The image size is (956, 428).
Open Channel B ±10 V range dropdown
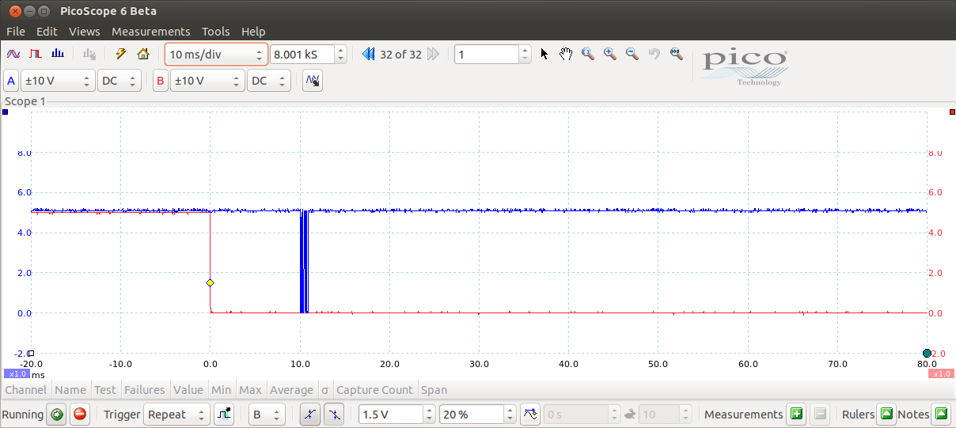207,81
